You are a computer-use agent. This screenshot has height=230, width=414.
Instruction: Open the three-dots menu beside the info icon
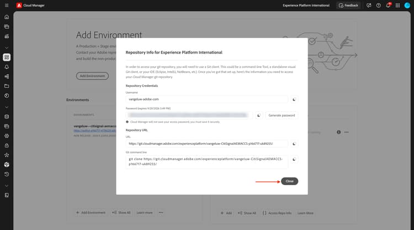(x=347, y=132)
